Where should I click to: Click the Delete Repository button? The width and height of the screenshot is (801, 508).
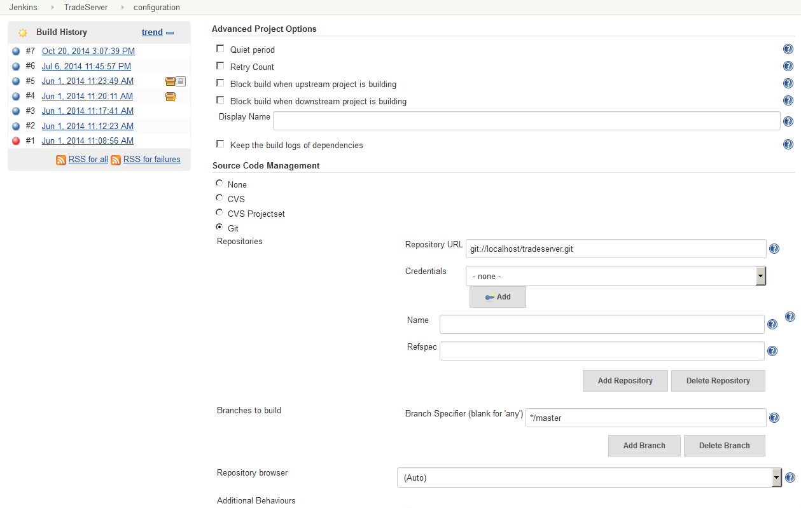tap(718, 381)
